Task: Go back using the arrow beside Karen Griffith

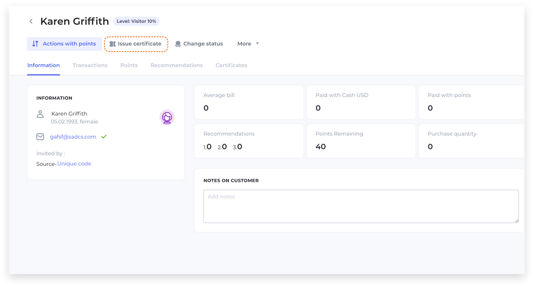Action: pyautogui.click(x=31, y=21)
